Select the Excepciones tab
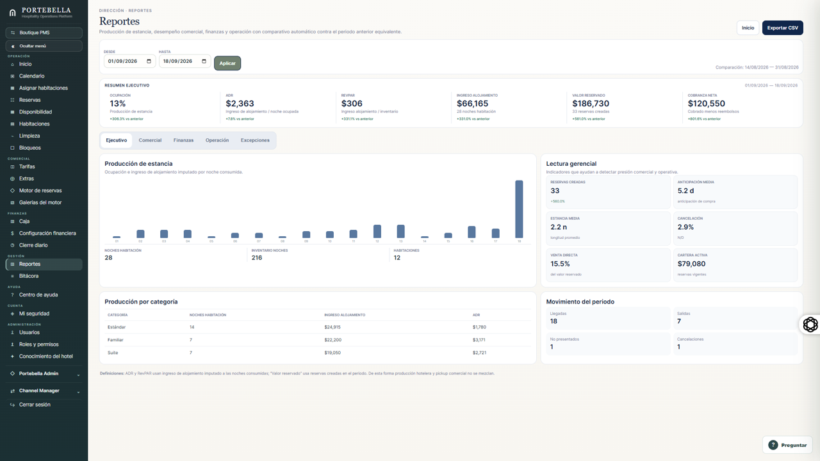 coord(255,140)
